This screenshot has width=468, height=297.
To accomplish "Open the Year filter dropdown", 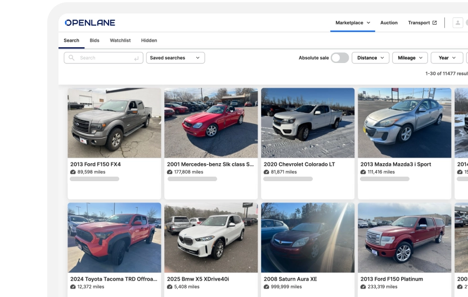I will point(447,58).
